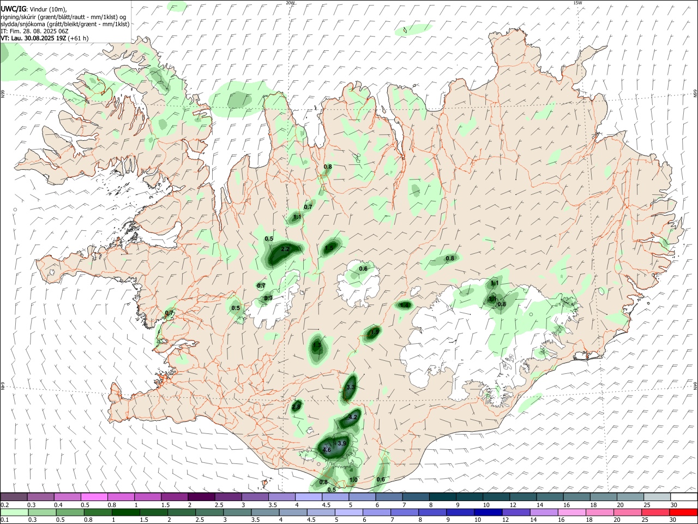The height and width of the screenshot is (524, 698).
Task: Select the 20W longitude label
Action: 290,3
